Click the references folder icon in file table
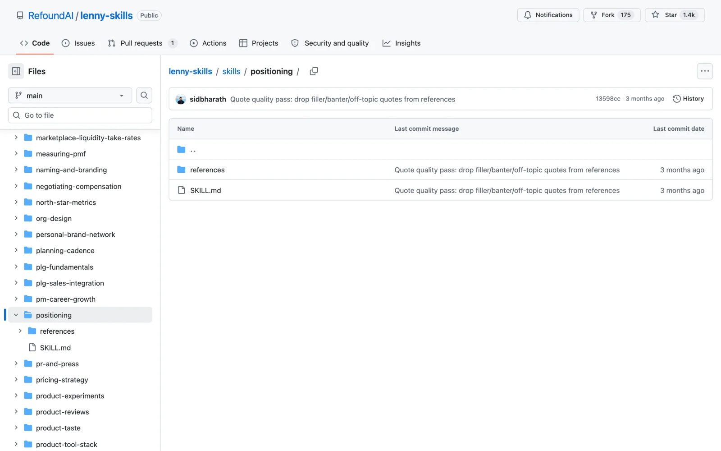Screen dimensions: 721x451 [x=181, y=170]
